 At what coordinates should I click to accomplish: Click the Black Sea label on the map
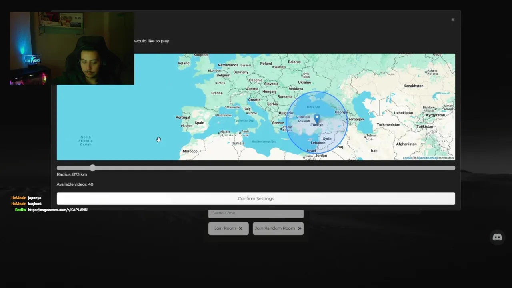pyautogui.click(x=313, y=107)
